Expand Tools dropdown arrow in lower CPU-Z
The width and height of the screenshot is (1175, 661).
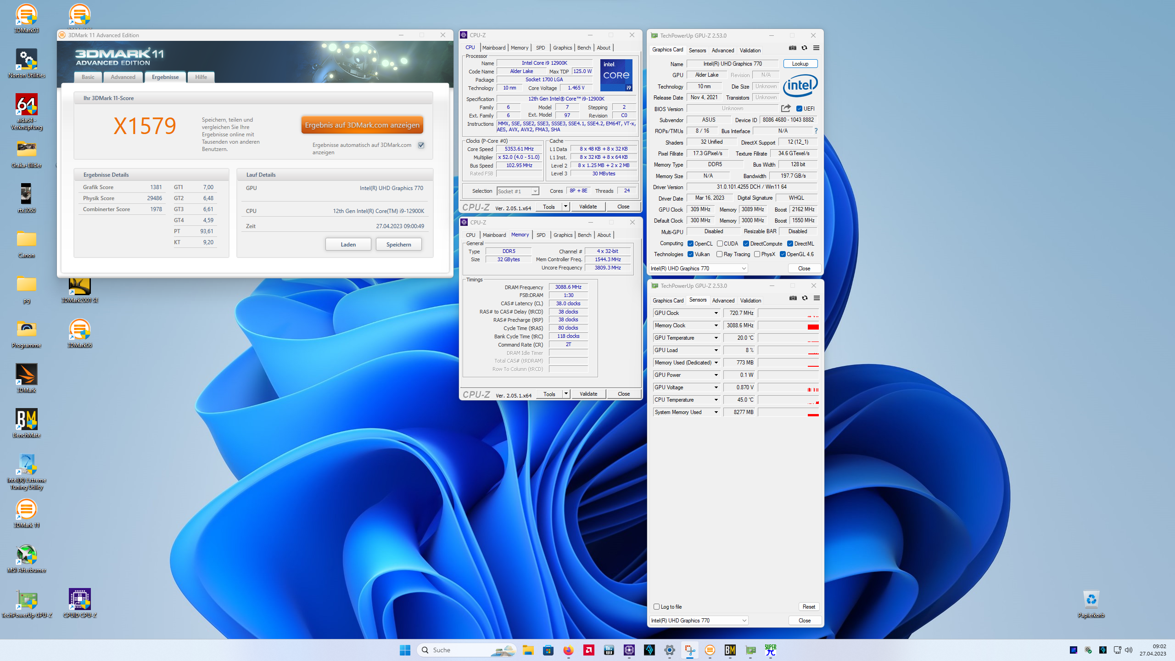pyautogui.click(x=566, y=394)
